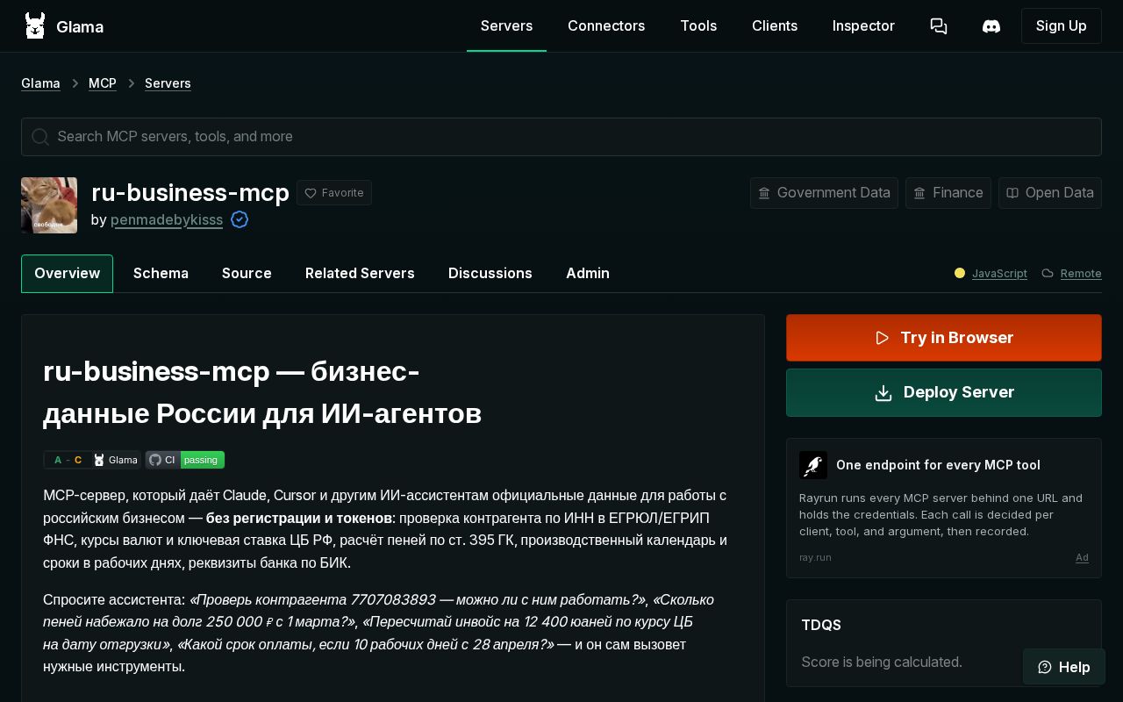Click the Try in Browser button
The width and height of the screenshot is (1123, 702).
pos(944,338)
